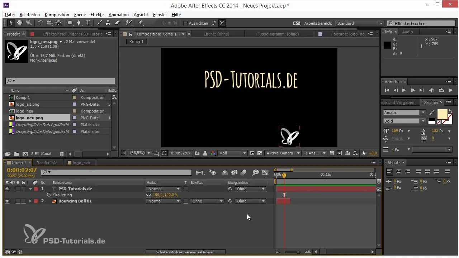Viewport: 459px width, 258px height.
Task: Toggle audio mute in the Vorschau panel
Action: [431, 90]
